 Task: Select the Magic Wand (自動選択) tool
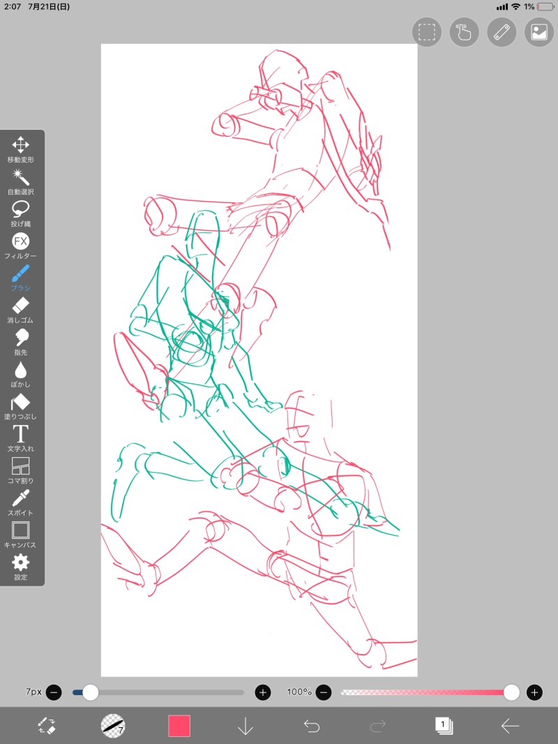coord(20,181)
